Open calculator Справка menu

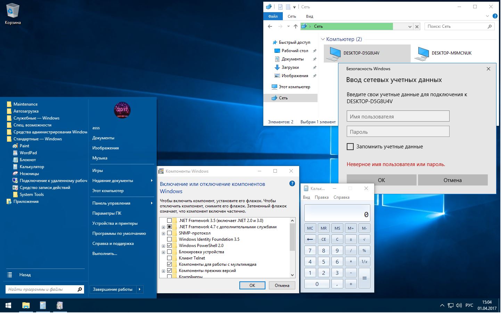341,197
